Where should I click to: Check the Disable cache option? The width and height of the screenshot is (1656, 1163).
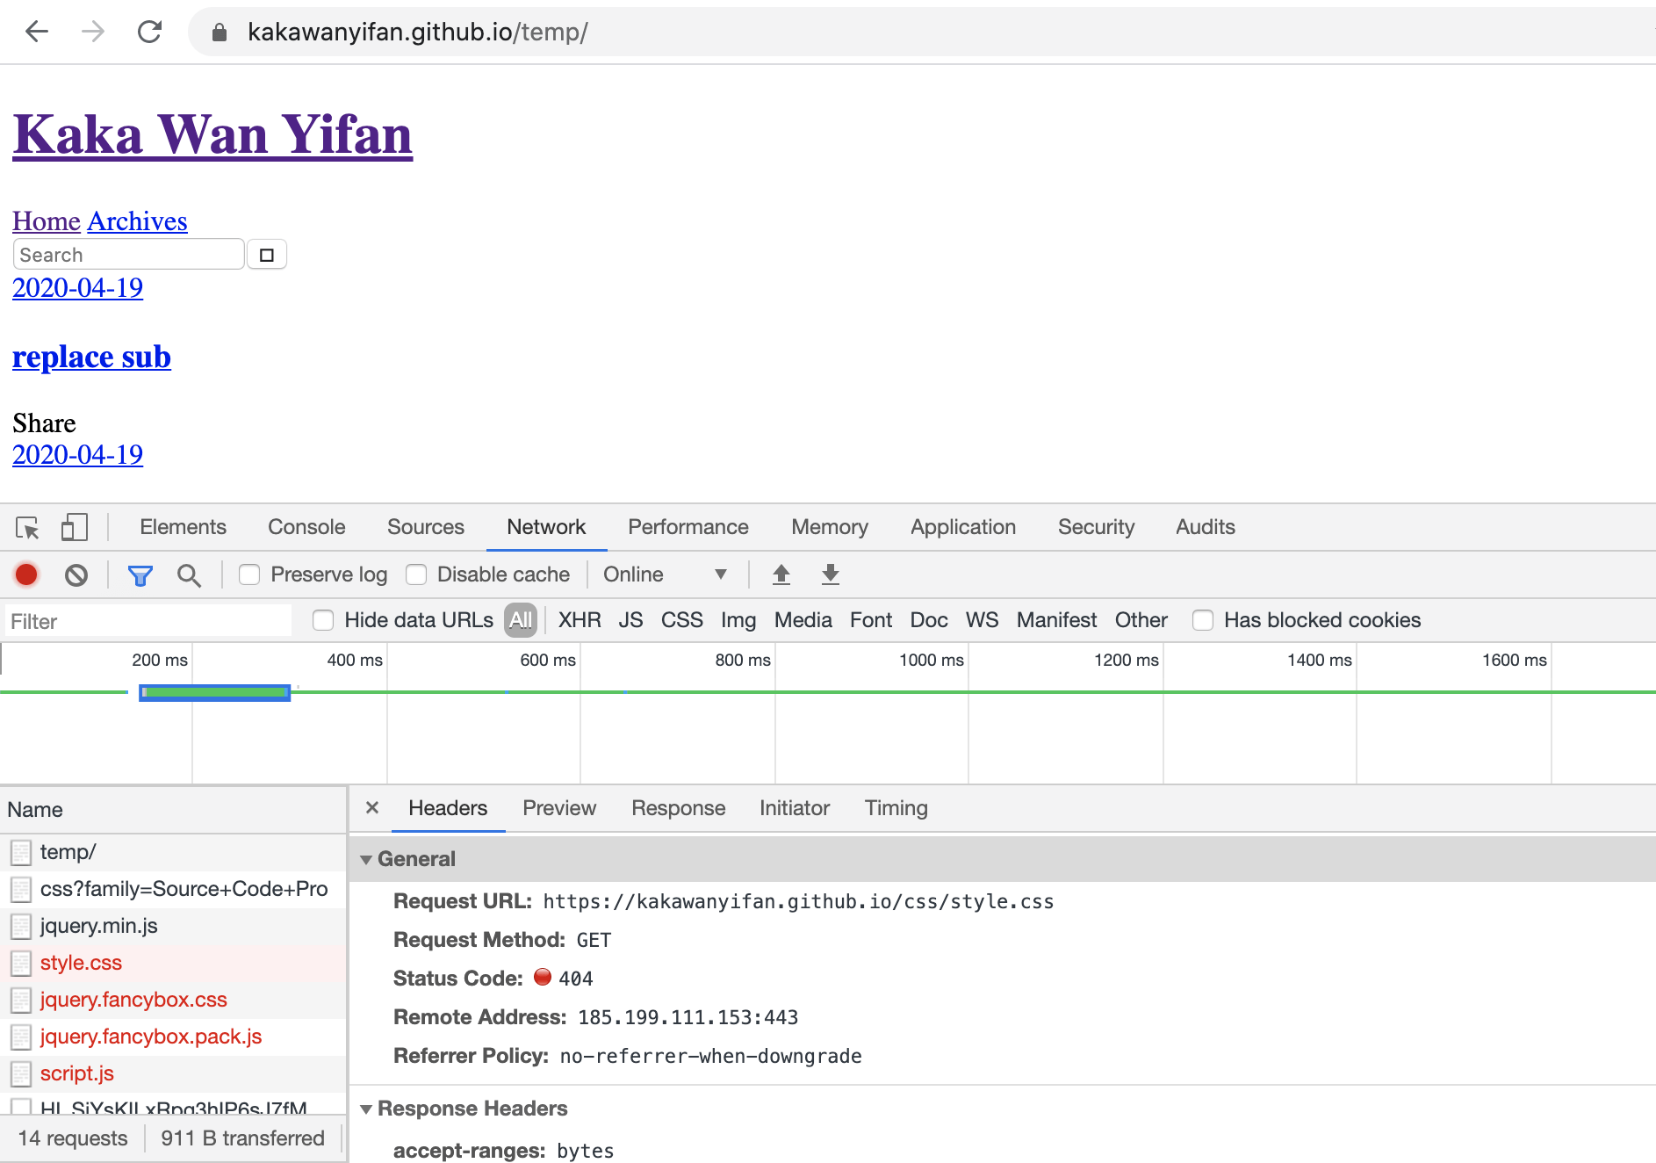pos(416,574)
